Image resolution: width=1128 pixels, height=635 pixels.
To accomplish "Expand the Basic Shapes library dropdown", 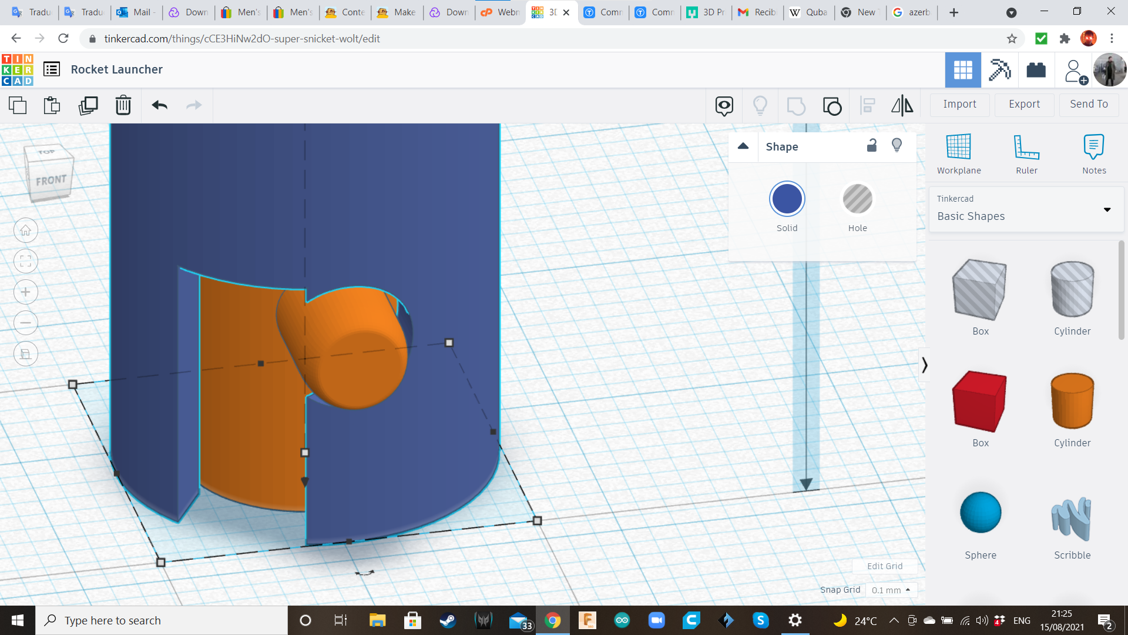I will (x=1107, y=210).
